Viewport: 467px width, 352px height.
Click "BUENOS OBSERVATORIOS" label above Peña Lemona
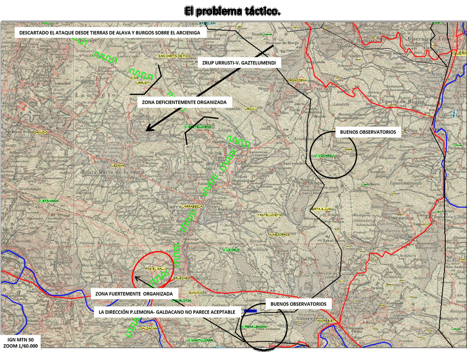[x=299, y=304]
